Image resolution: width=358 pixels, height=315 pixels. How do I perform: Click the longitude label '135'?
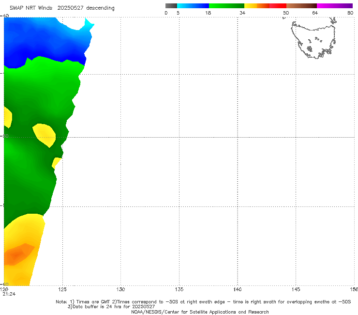click(x=179, y=290)
